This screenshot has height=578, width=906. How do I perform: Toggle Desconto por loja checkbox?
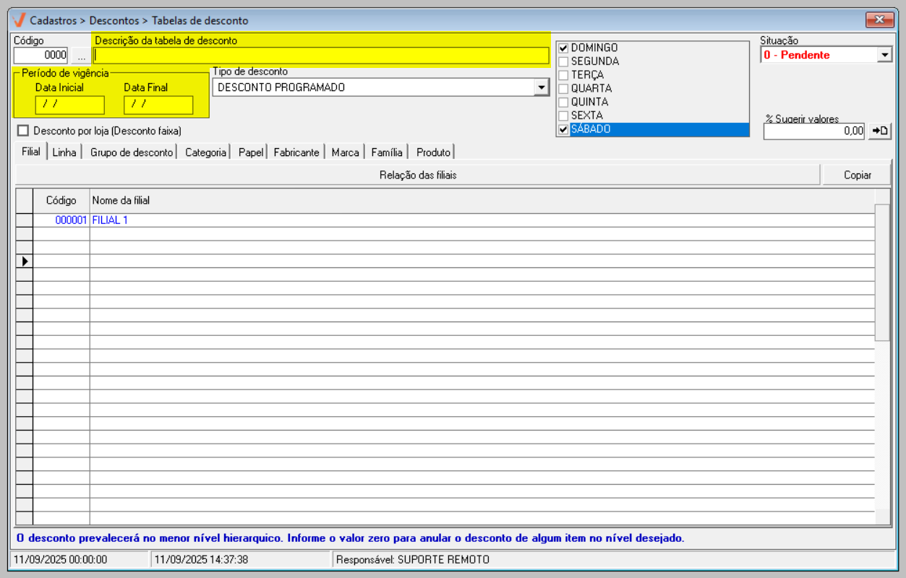[23, 131]
